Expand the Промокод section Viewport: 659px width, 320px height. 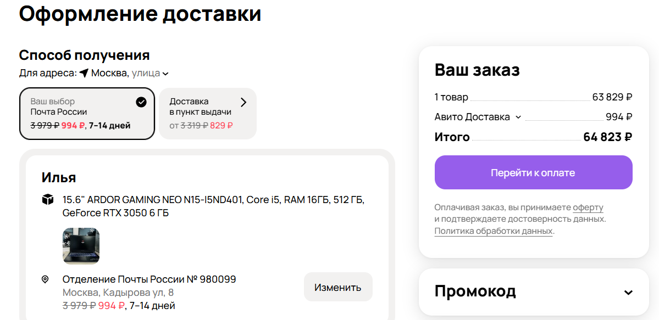pyautogui.click(x=628, y=292)
